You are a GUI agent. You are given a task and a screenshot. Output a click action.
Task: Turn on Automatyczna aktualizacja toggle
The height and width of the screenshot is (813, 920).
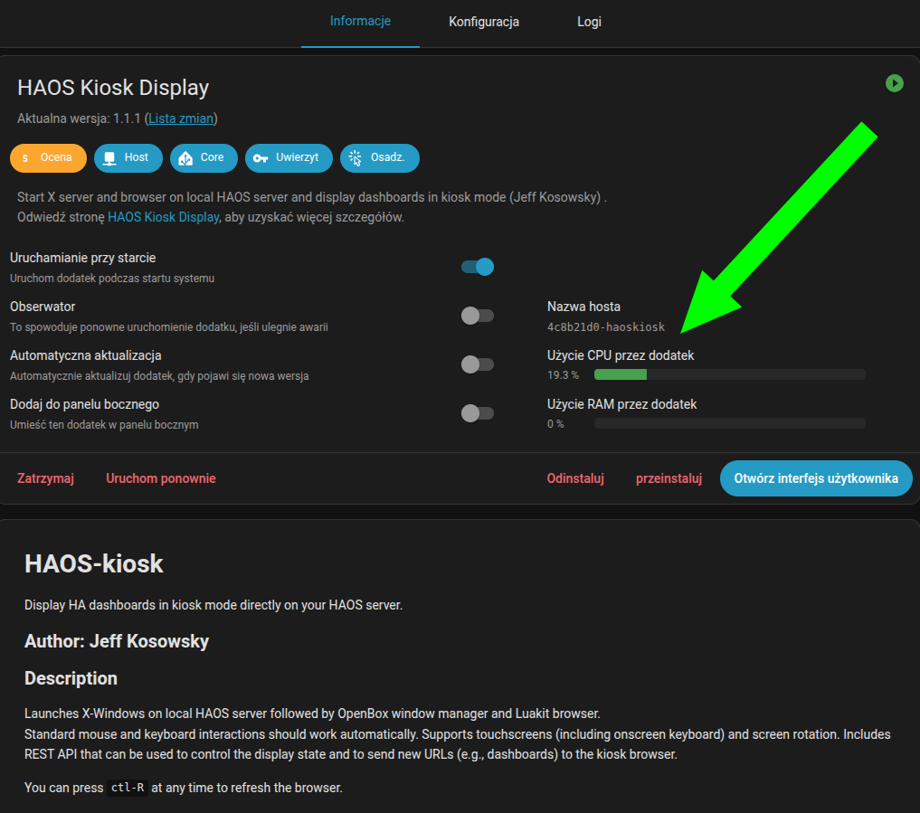pyautogui.click(x=478, y=364)
